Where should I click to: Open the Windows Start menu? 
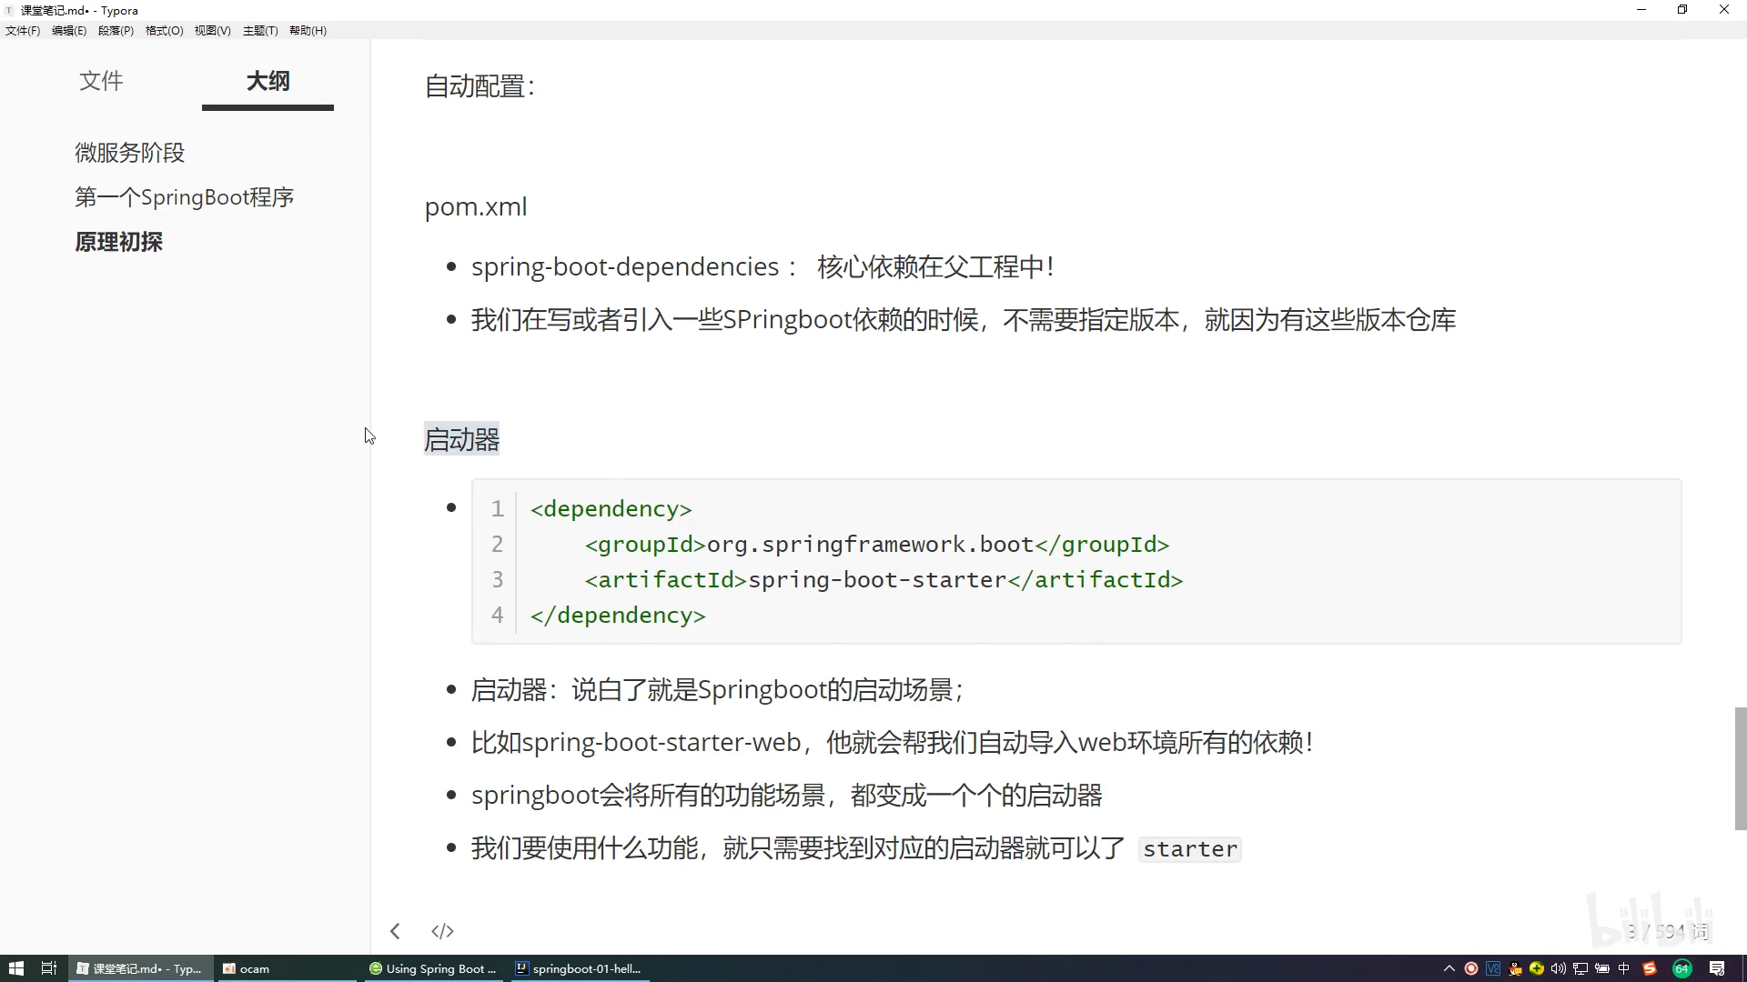[x=15, y=968]
